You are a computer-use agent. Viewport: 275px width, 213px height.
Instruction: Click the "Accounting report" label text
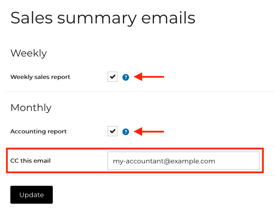pyautogui.click(x=39, y=132)
